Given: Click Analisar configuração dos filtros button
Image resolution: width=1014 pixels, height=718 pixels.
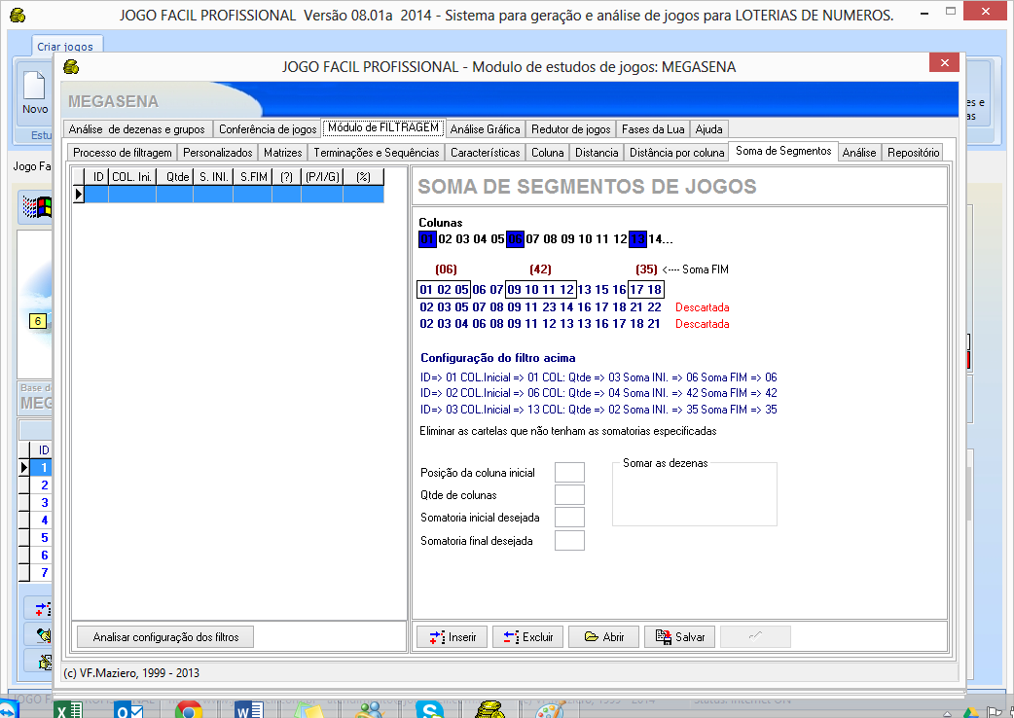Looking at the screenshot, I should [x=164, y=637].
